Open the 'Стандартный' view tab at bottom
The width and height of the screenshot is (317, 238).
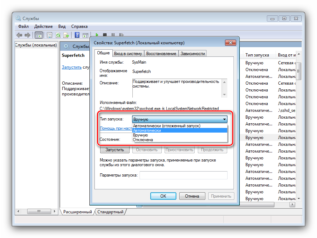111,212
